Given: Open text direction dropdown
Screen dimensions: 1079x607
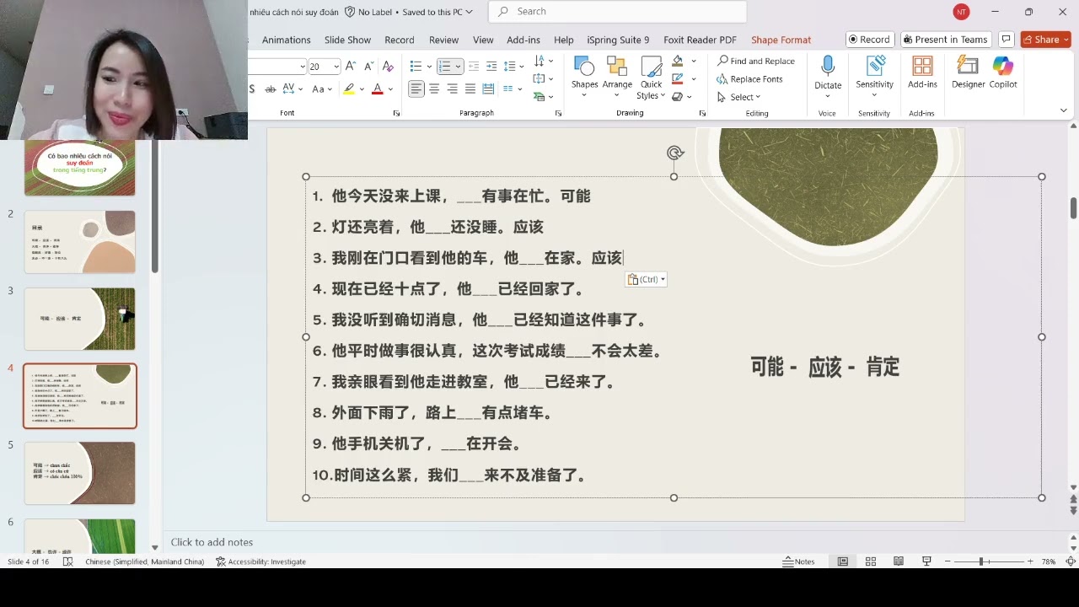Looking at the screenshot, I should pyautogui.click(x=544, y=62).
